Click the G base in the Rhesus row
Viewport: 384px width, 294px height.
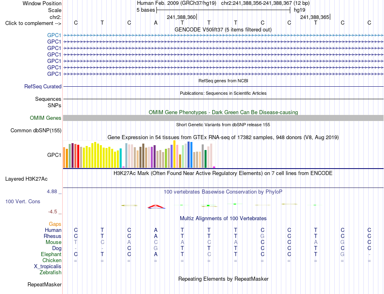click(262, 236)
